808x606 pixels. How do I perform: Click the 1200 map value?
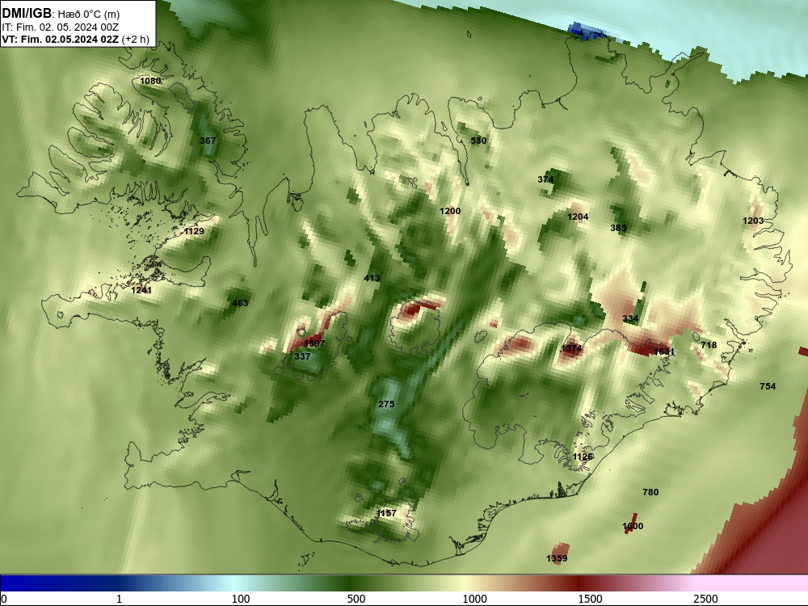point(450,211)
